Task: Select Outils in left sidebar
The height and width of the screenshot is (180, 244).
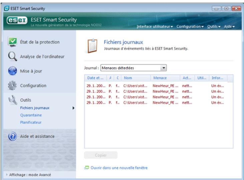Action: [x=25, y=100]
